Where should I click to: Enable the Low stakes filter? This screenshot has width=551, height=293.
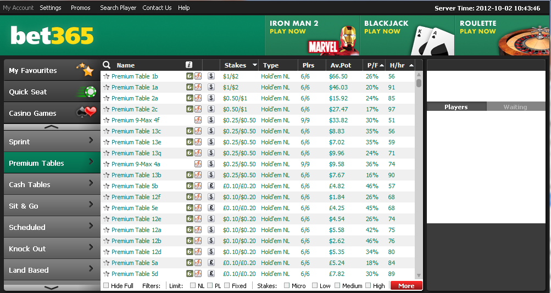[x=315, y=285]
